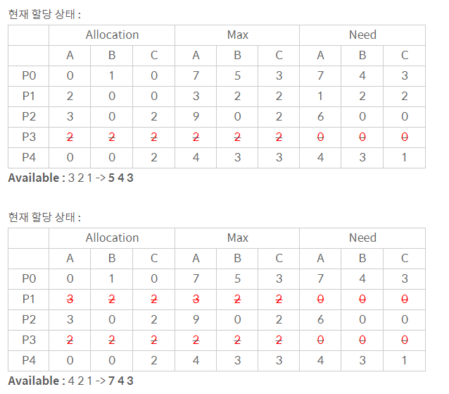The width and height of the screenshot is (449, 394).
Task: Click the P2 row label in the lower table
Action: pos(29,319)
